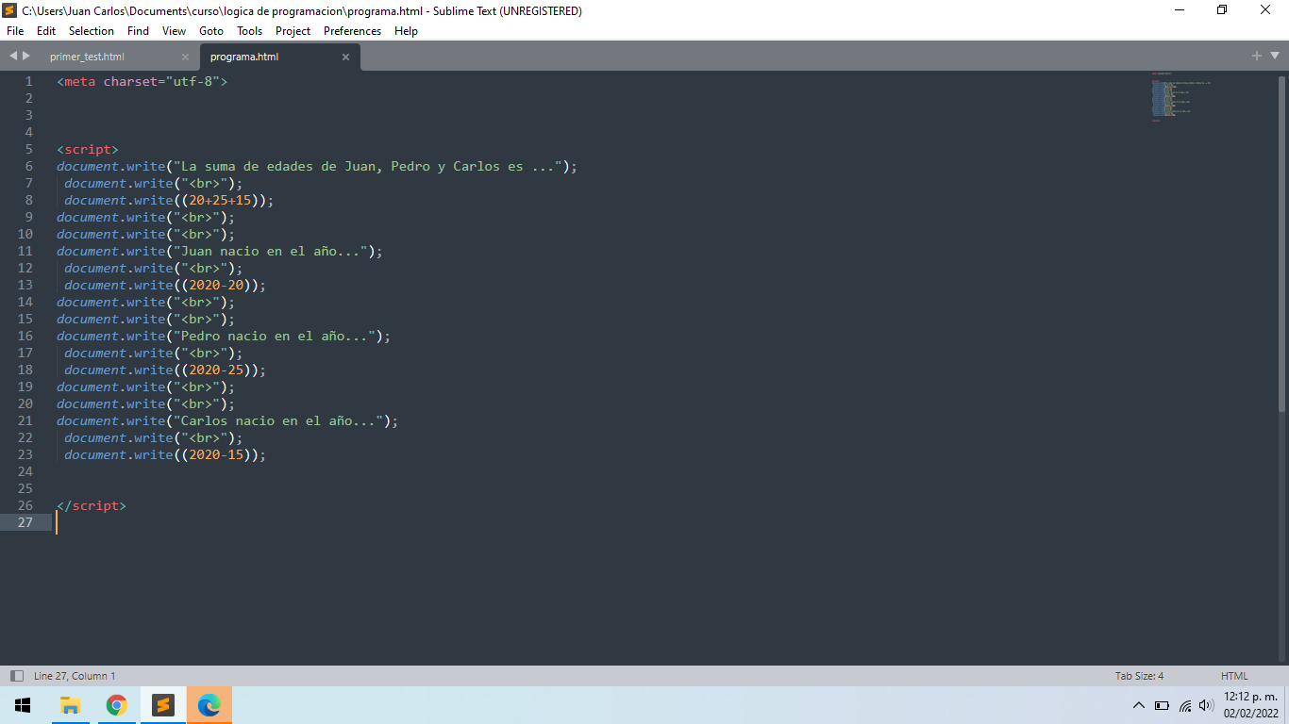
Task: Click Line 27, Column 1 status text
Action: (x=75, y=676)
